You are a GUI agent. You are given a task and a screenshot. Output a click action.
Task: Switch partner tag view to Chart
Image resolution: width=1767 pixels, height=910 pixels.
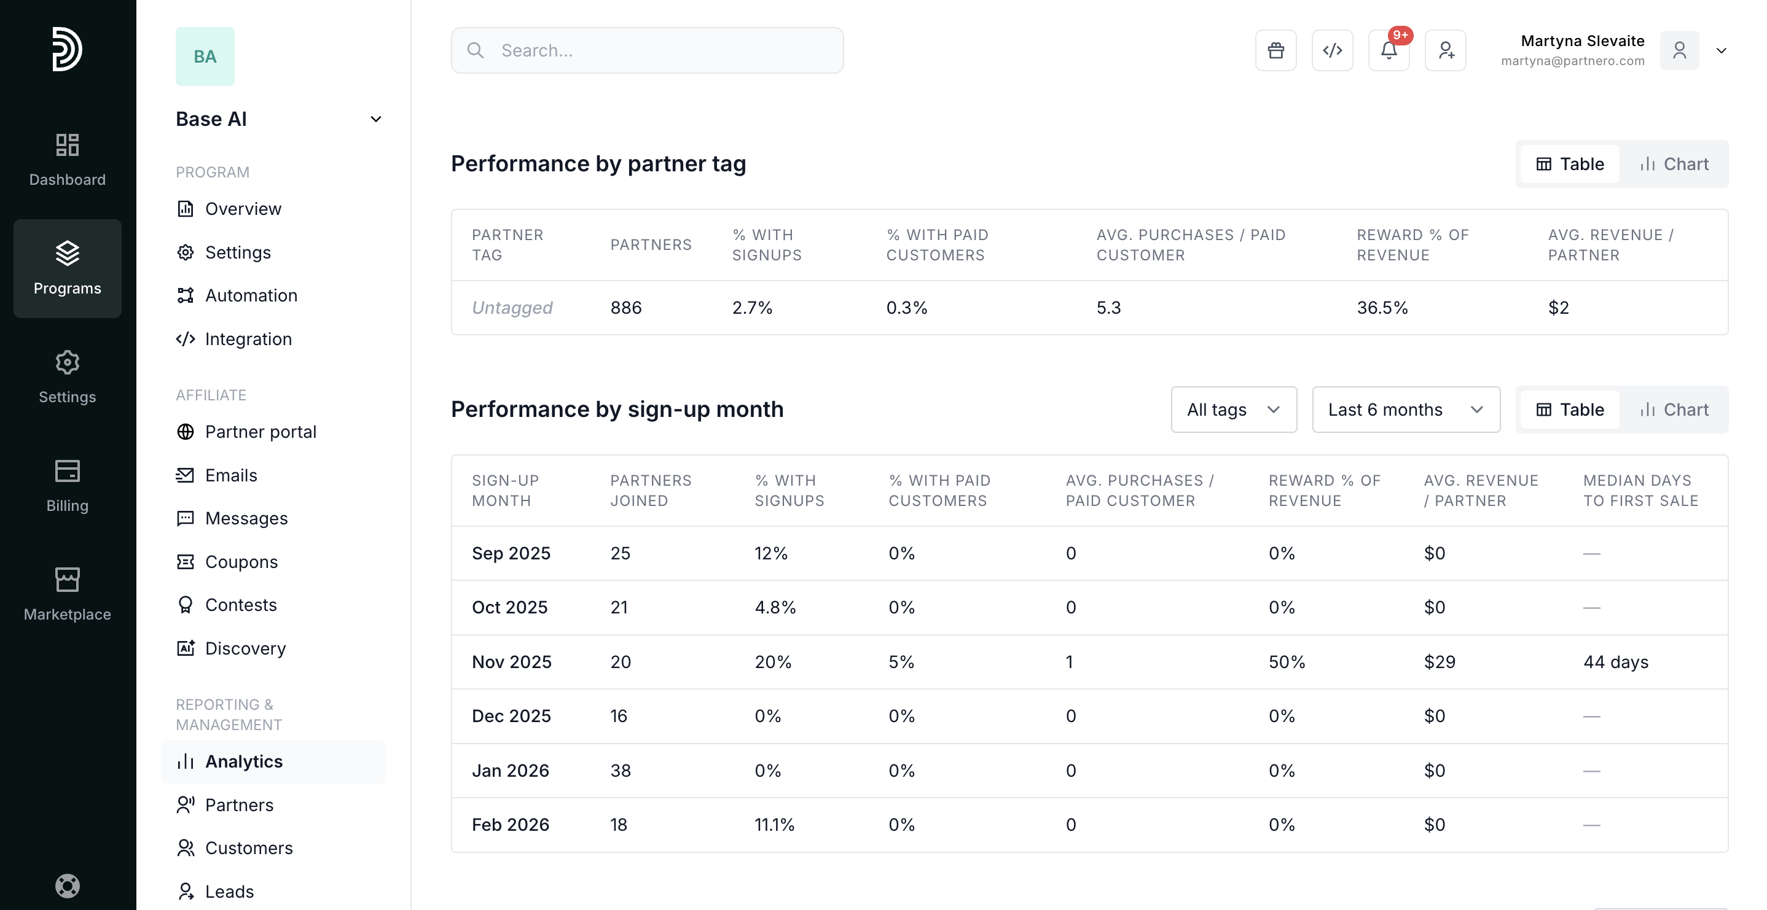point(1674,164)
